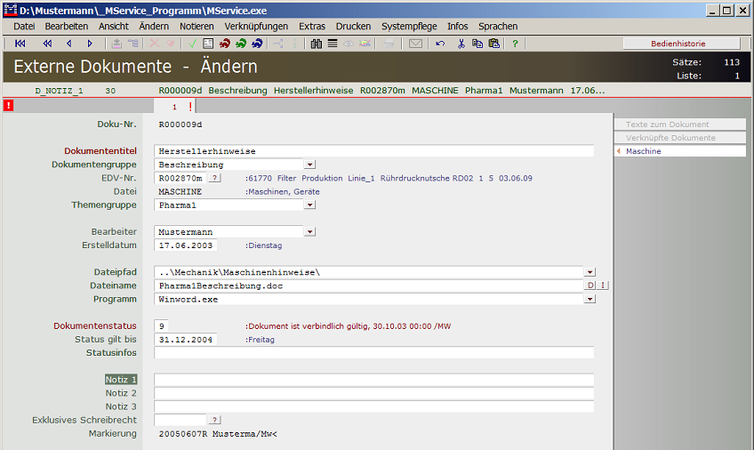The height and width of the screenshot is (450, 754).
Task: Click the green checkmark confirm icon
Action: (192, 44)
